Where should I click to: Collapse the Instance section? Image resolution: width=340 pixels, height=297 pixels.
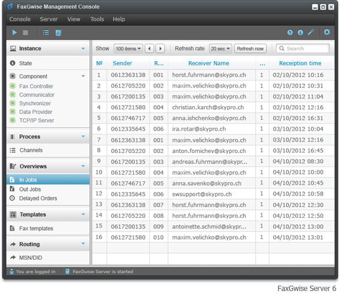click(x=83, y=49)
